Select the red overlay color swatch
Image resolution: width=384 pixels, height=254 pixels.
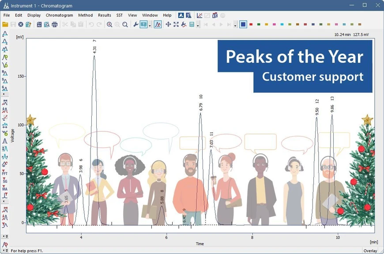[252, 25]
